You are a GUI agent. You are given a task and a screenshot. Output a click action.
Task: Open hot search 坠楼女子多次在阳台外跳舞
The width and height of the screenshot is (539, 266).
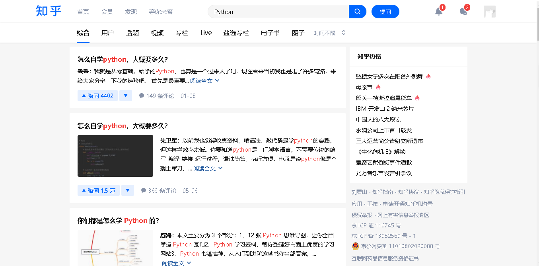[389, 76]
